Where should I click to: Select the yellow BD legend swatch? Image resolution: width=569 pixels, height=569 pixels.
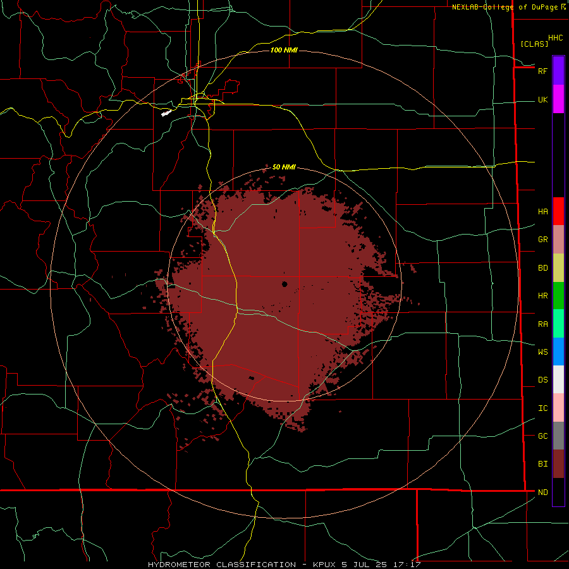[558, 268]
